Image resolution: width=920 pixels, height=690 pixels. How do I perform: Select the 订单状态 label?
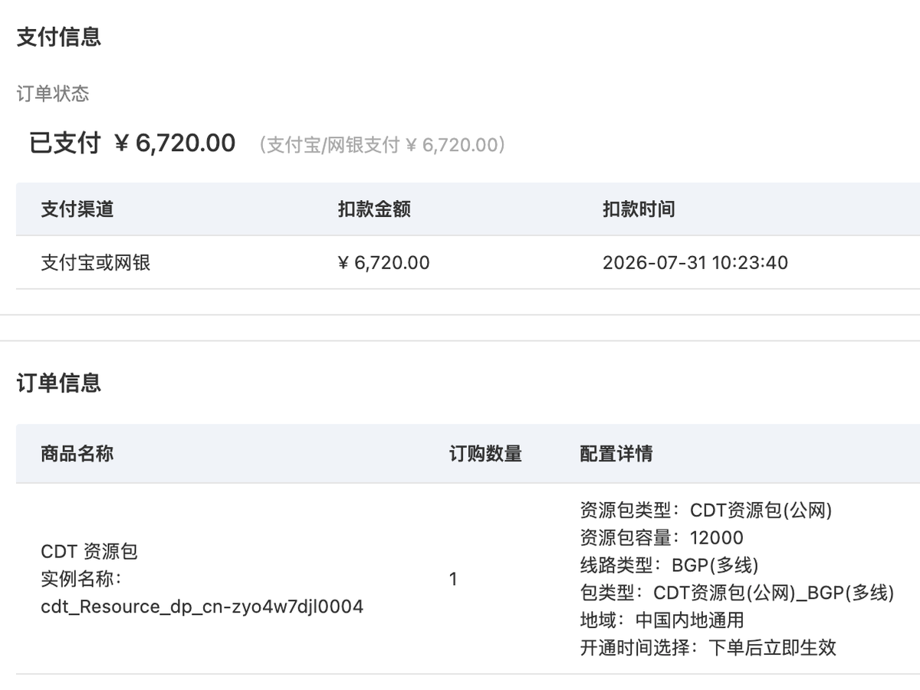53,94
